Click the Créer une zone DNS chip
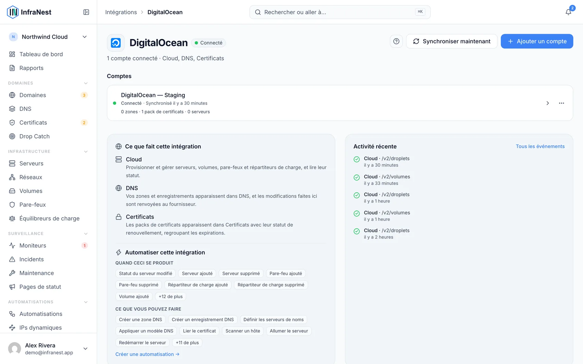 pyautogui.click(x=141, y=319)
